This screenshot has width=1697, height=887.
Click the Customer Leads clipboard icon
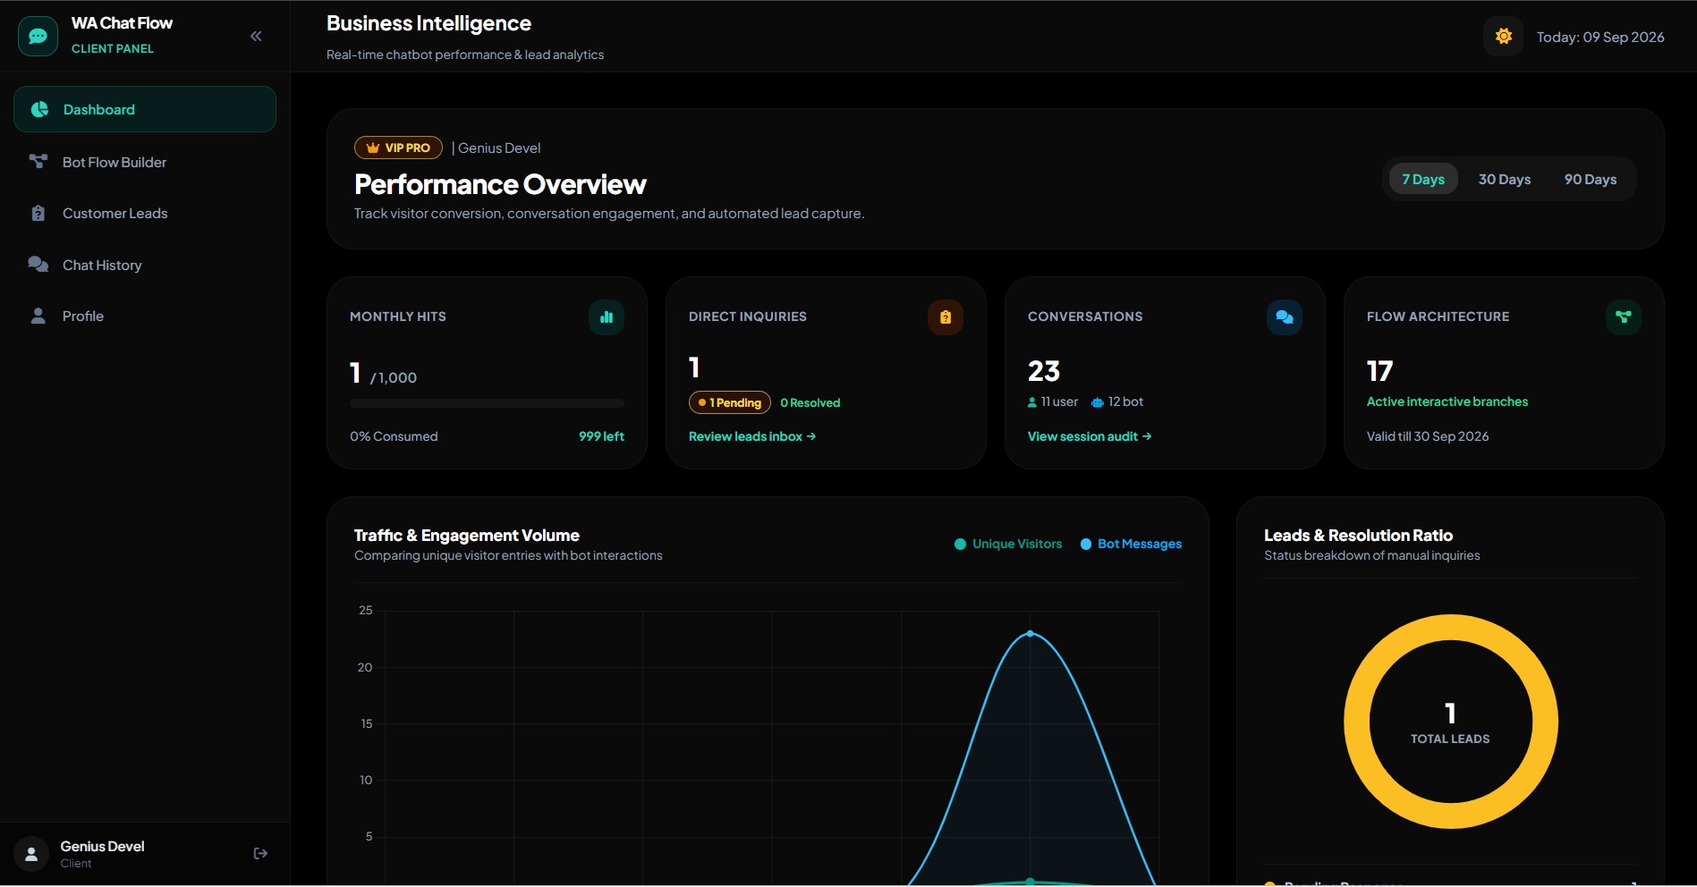click(x=38, y=213)
